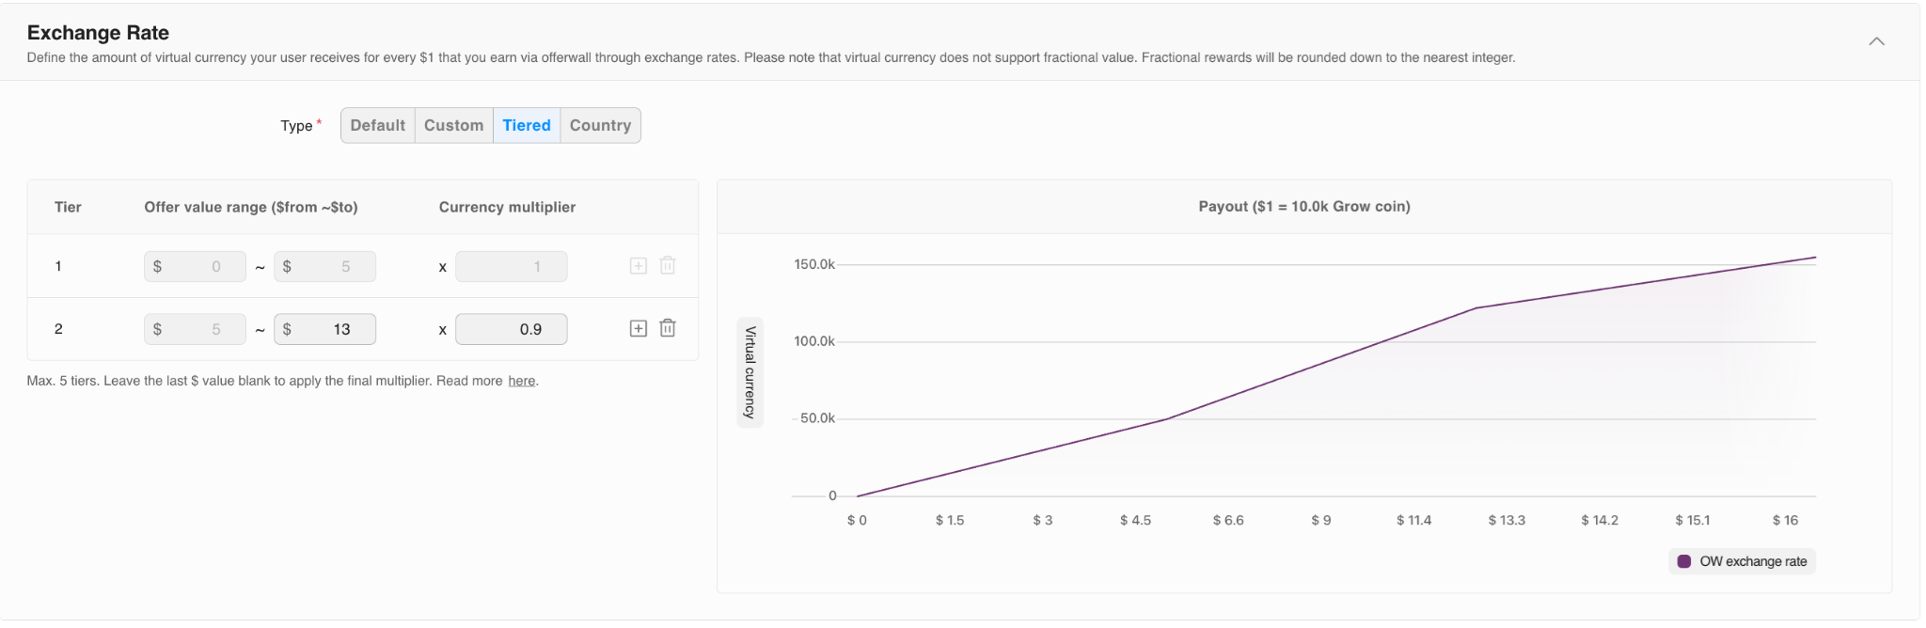Click the Payout chart title header
1926x628 pixels.
1303,207
